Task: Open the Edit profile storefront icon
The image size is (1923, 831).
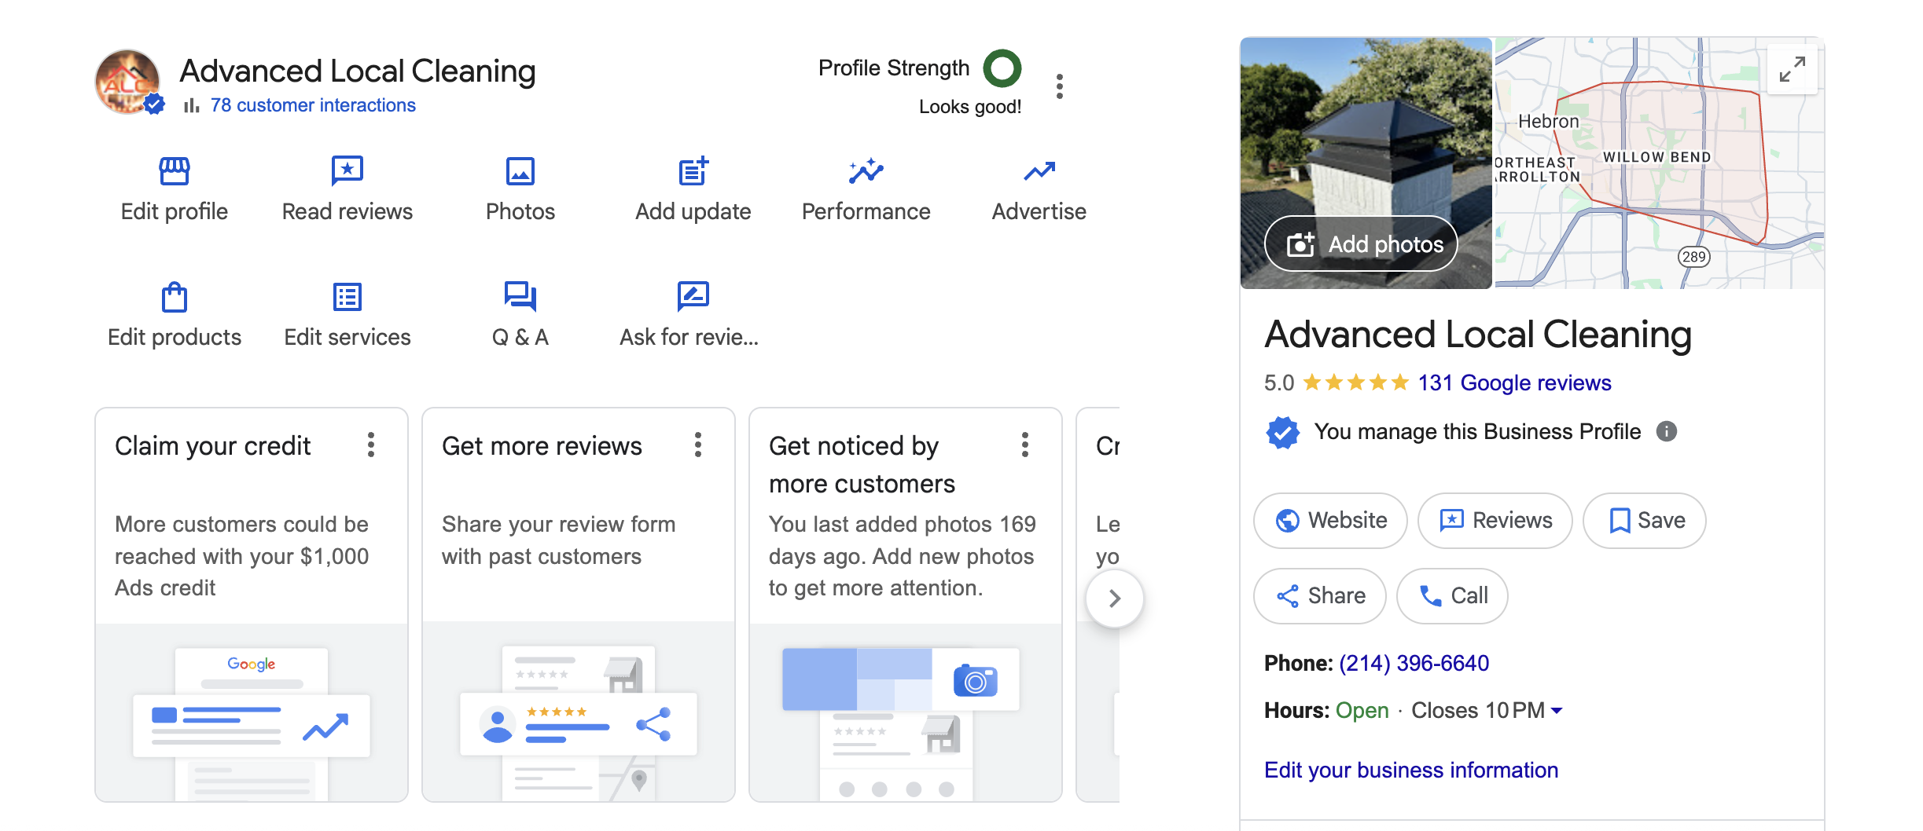Action: tap(174, 170)
